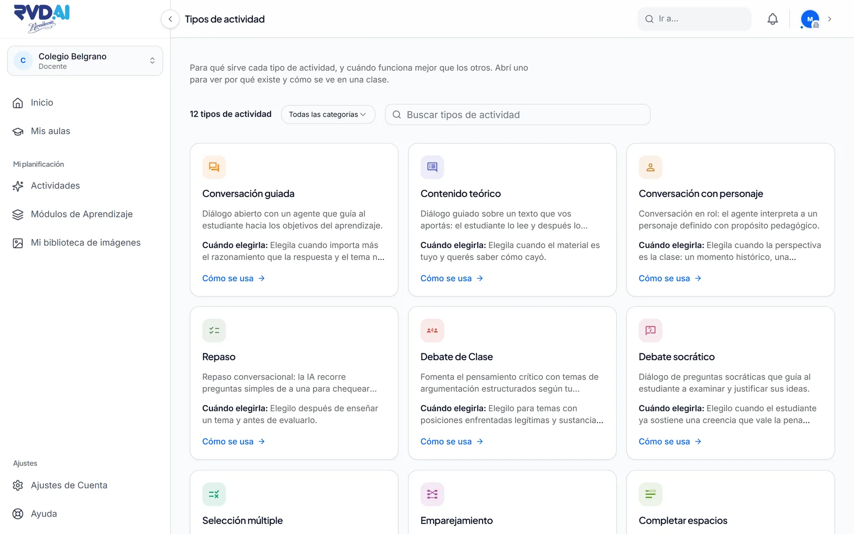Click the Ayuda lifebuoy icon
854x534 pixels.
[18, 514]
